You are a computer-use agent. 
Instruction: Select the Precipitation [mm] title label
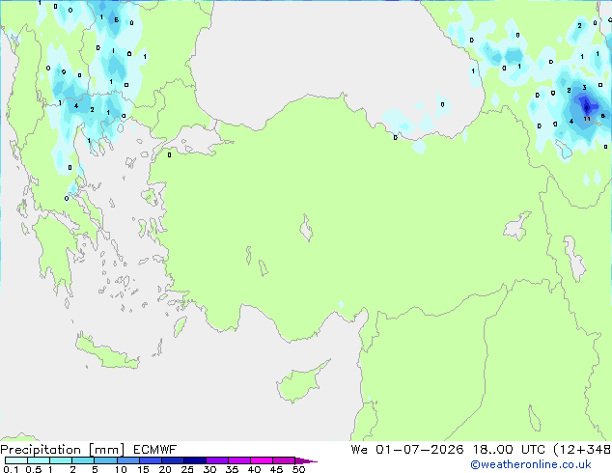(63, 450)
